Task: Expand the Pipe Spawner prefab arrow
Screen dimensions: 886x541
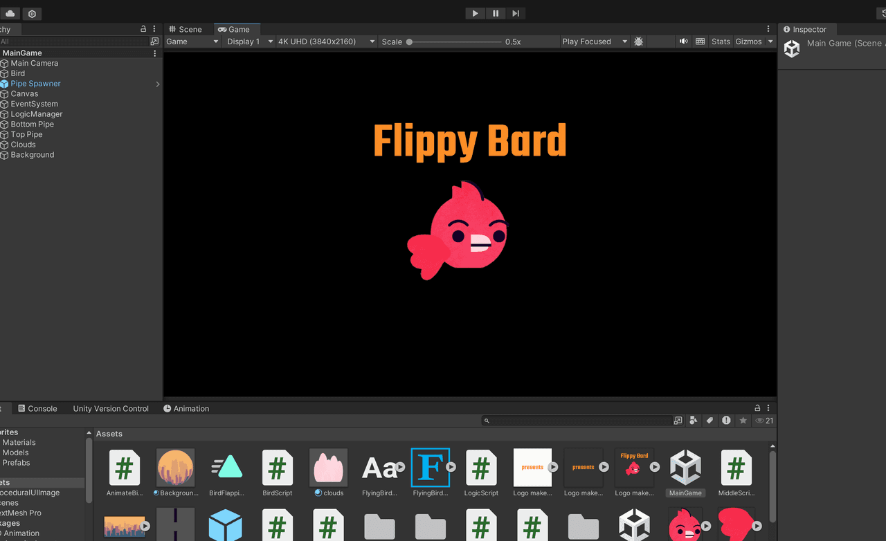Action: (158, 84)
